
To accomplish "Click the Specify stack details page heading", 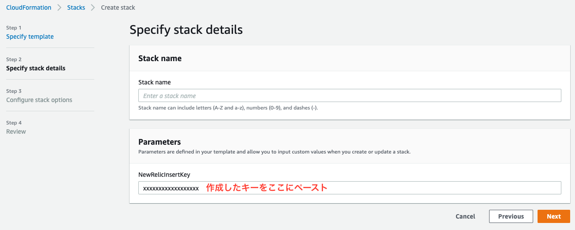I will [x=186, y=30].
